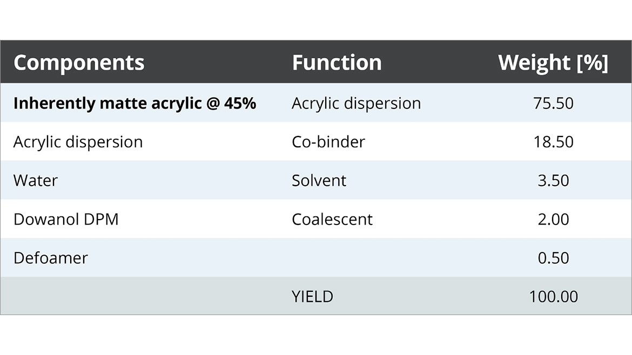Click the Dowanol DPM component cell
This screenshot has width=632, height=355.
point(66,219)
